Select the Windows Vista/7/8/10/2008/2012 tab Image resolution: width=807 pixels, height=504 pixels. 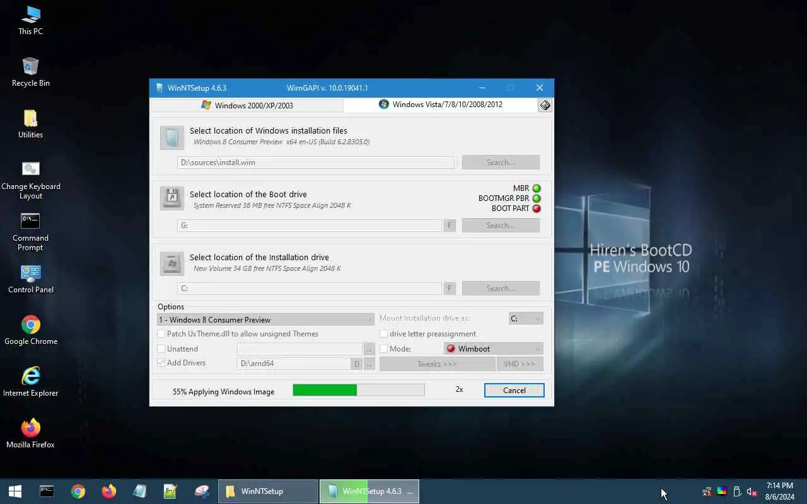point(440,105)
